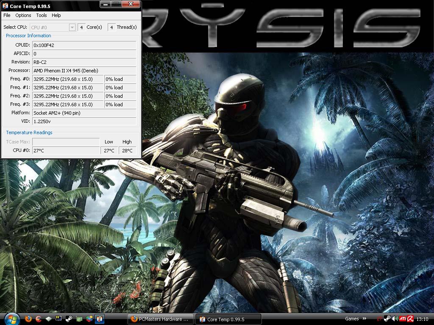Minimize the Core Temp window
The height and width of the screenshot is (325, 434).
coord(106,4)
